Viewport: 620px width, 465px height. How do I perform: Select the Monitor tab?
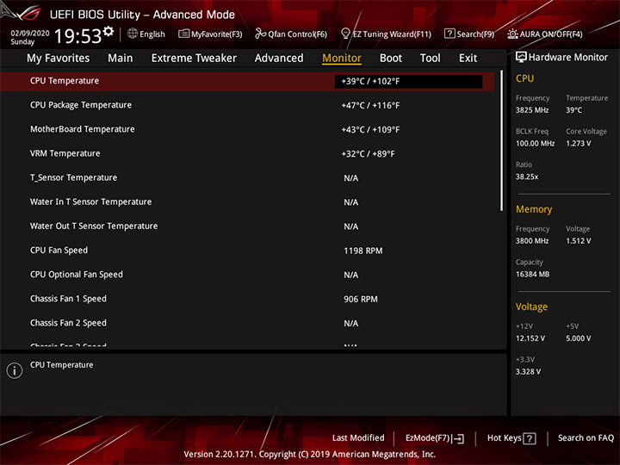pos(342,59)
